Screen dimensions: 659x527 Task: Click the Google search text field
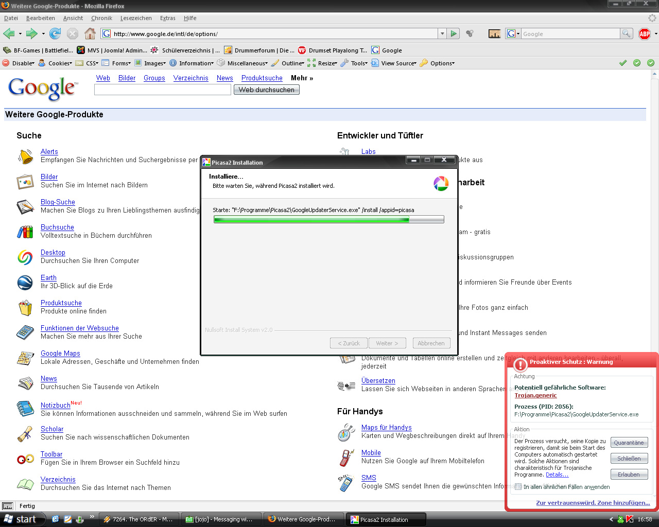tap(163, 90)
